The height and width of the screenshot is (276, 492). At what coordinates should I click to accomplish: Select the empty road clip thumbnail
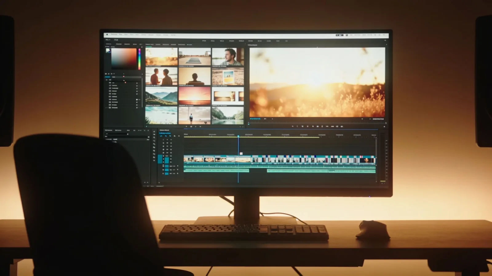(195, 56)
